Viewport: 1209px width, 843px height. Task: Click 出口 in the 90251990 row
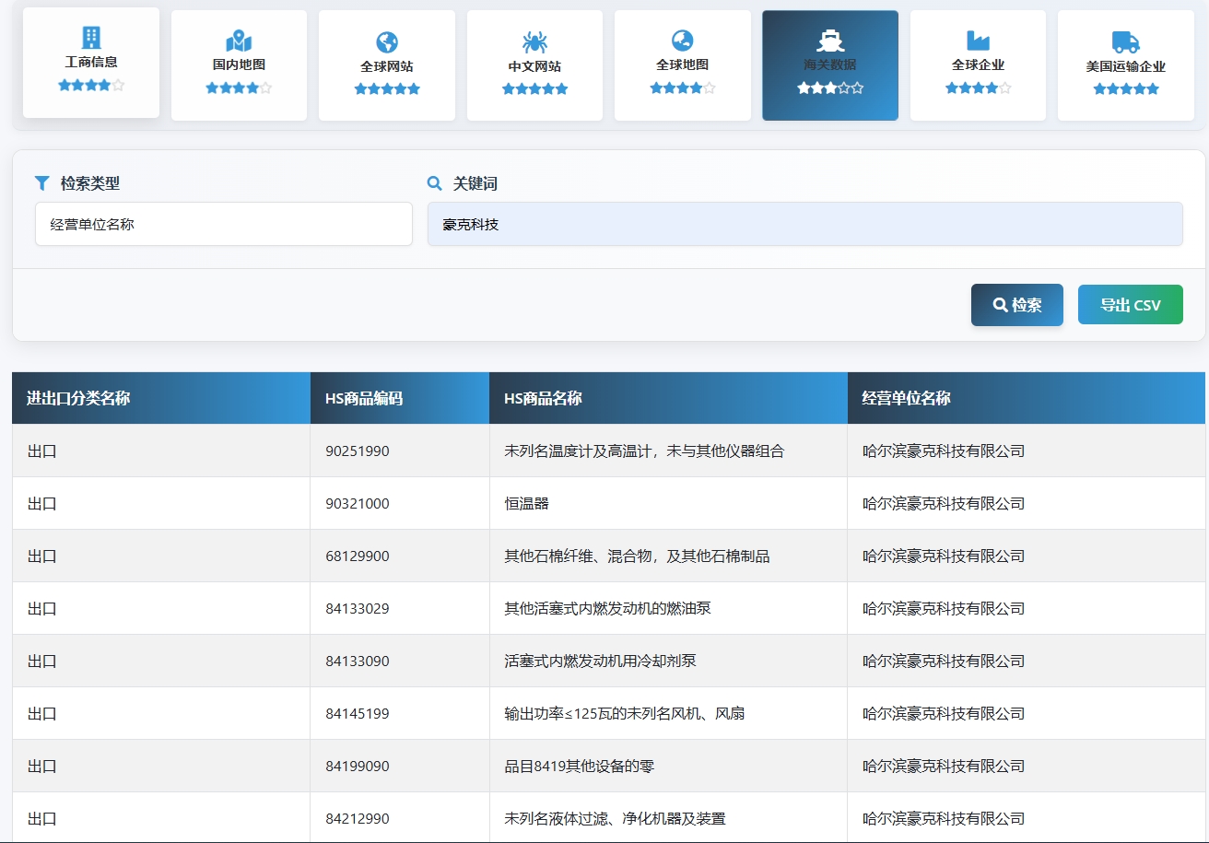pyautogui.click(x=42, y=451)
